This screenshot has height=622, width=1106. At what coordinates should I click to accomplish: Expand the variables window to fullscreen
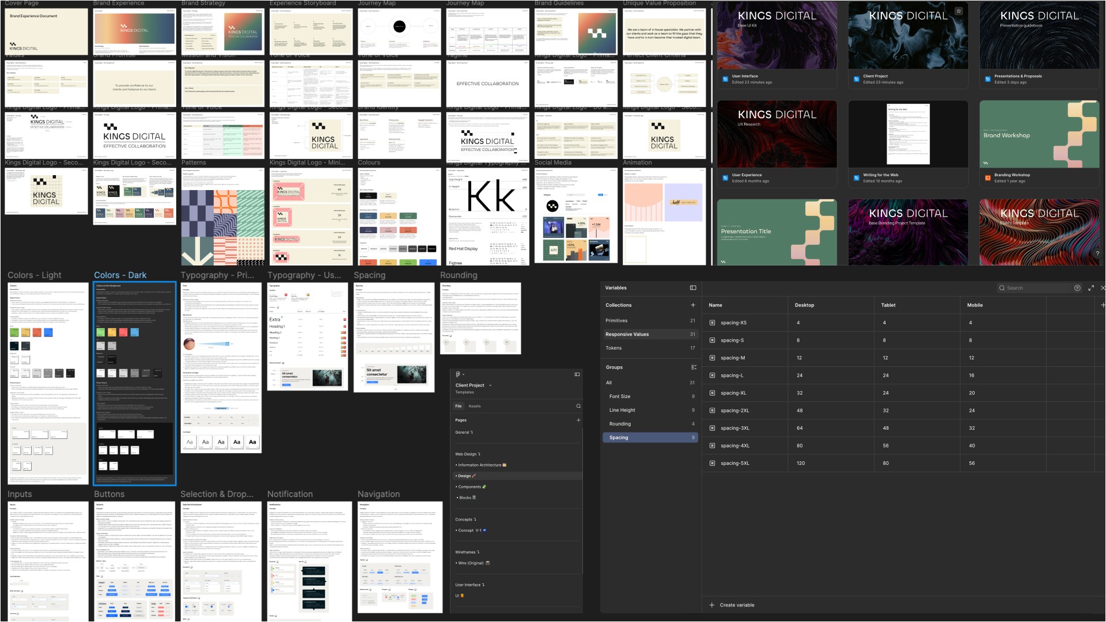click(1091, 288)
